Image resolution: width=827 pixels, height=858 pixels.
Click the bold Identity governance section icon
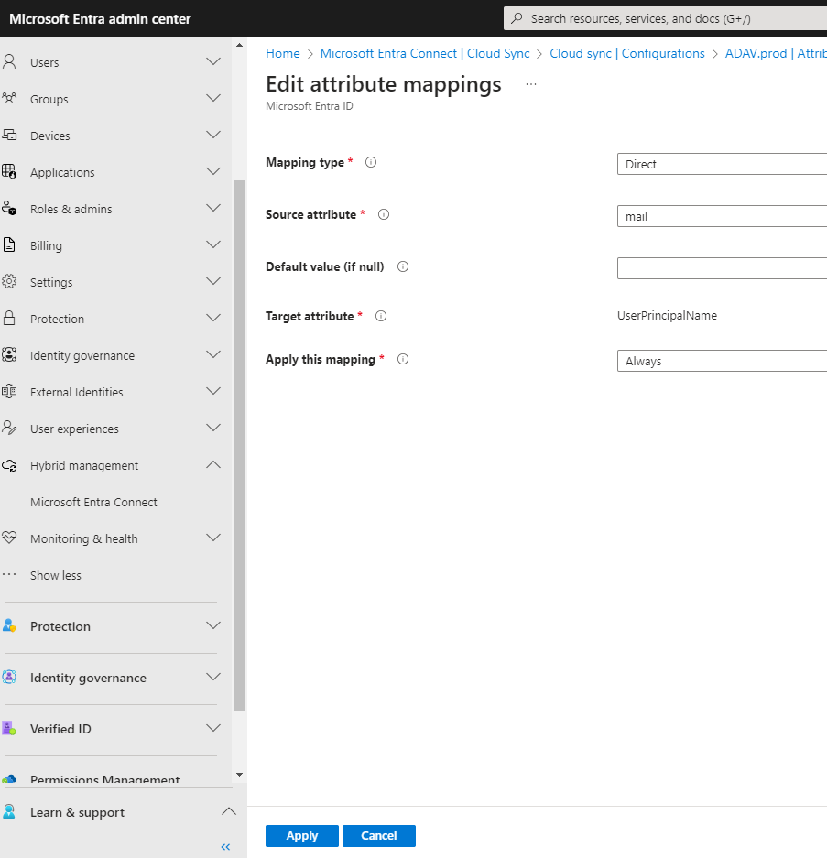click(9, 677)
